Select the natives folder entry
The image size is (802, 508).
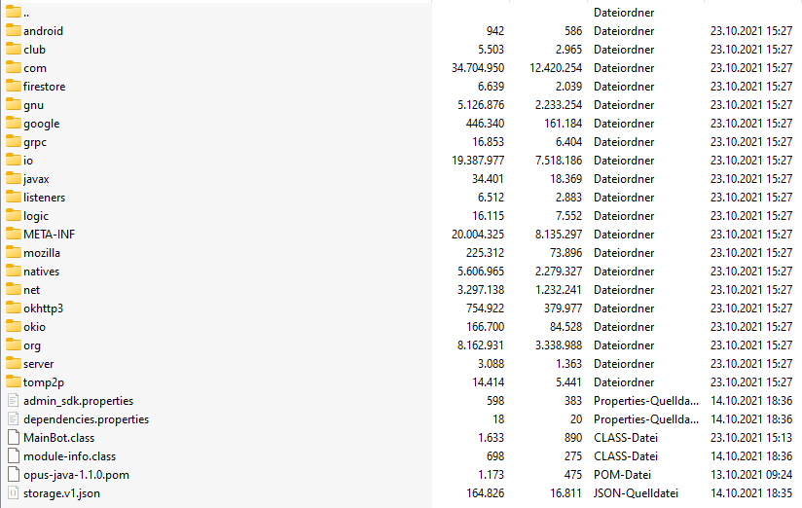42,272
